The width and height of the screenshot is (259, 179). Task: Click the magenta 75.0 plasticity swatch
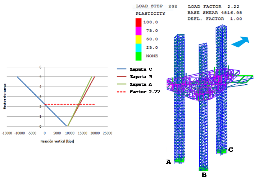139,31
